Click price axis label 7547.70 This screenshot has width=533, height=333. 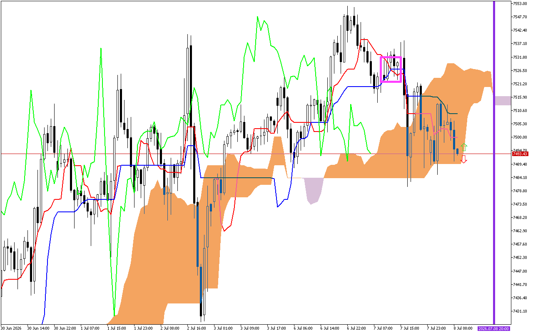(x=519, y=17)
